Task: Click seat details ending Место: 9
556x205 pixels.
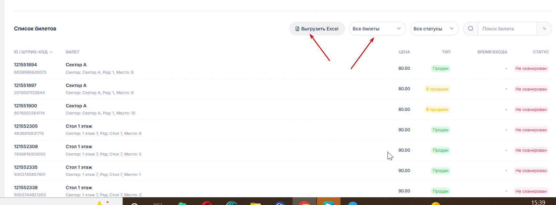Action: pos(100,93)
